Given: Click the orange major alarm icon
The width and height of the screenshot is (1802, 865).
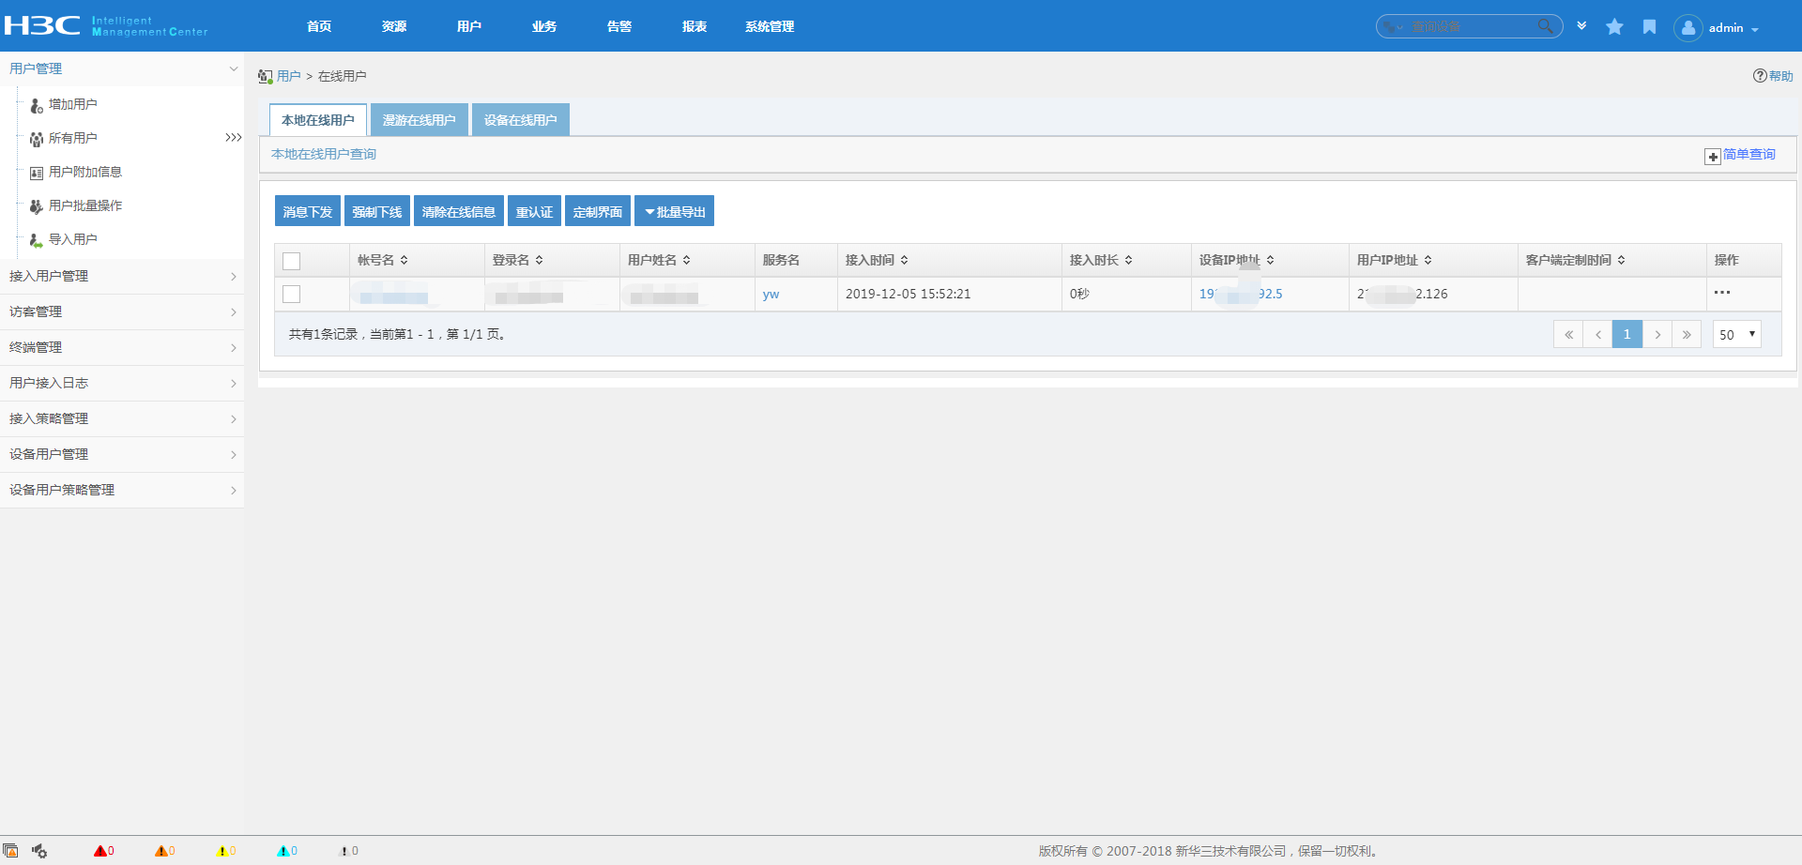Looking at the screenshot, I should click(x=161, y=851).
